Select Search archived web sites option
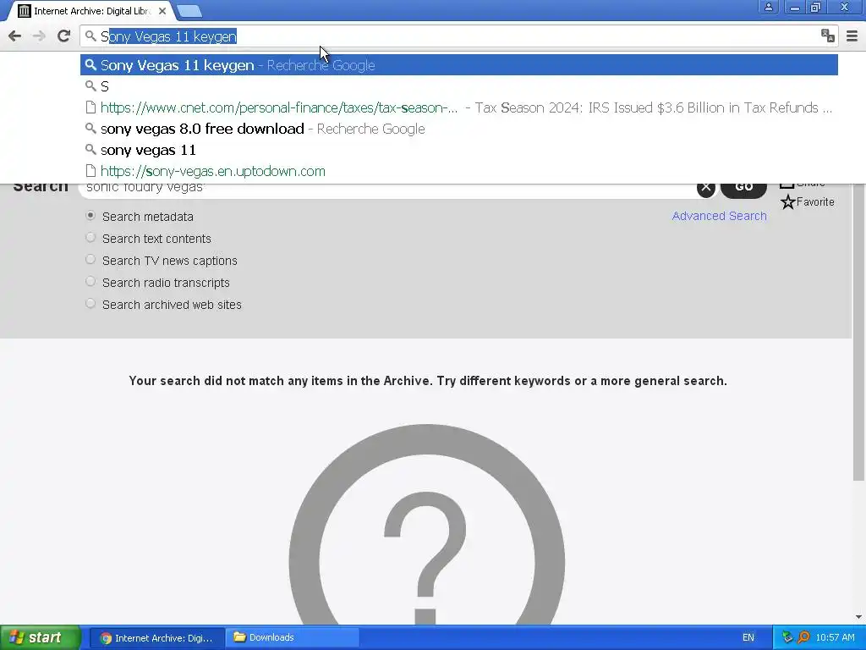Viewport: 866px width, 650px height. click(90, 304)
